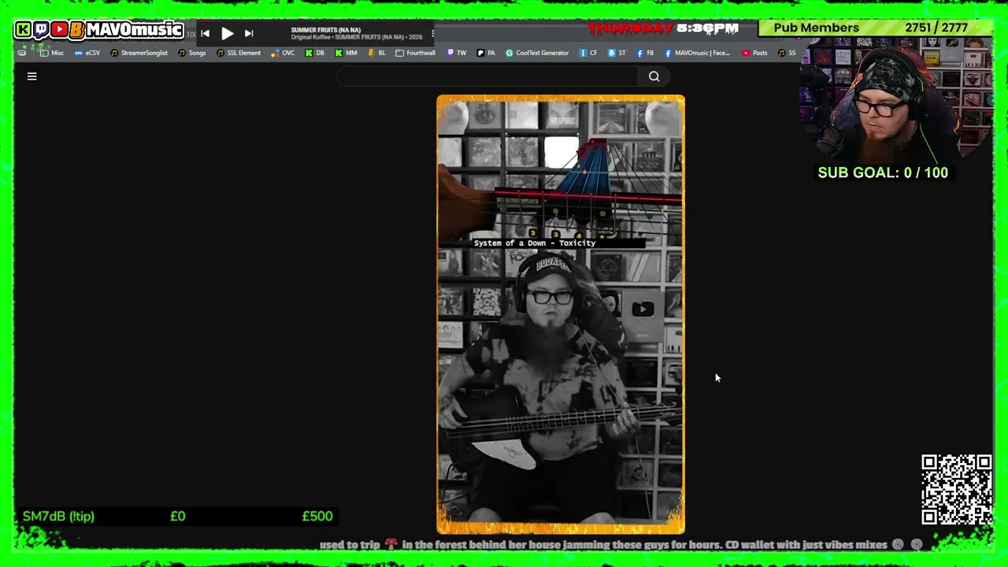The width and height of the screenshot is (1008, 567).
Task: Click the SUB GOAL: 0 / 100 text
Action: (883, 172)
